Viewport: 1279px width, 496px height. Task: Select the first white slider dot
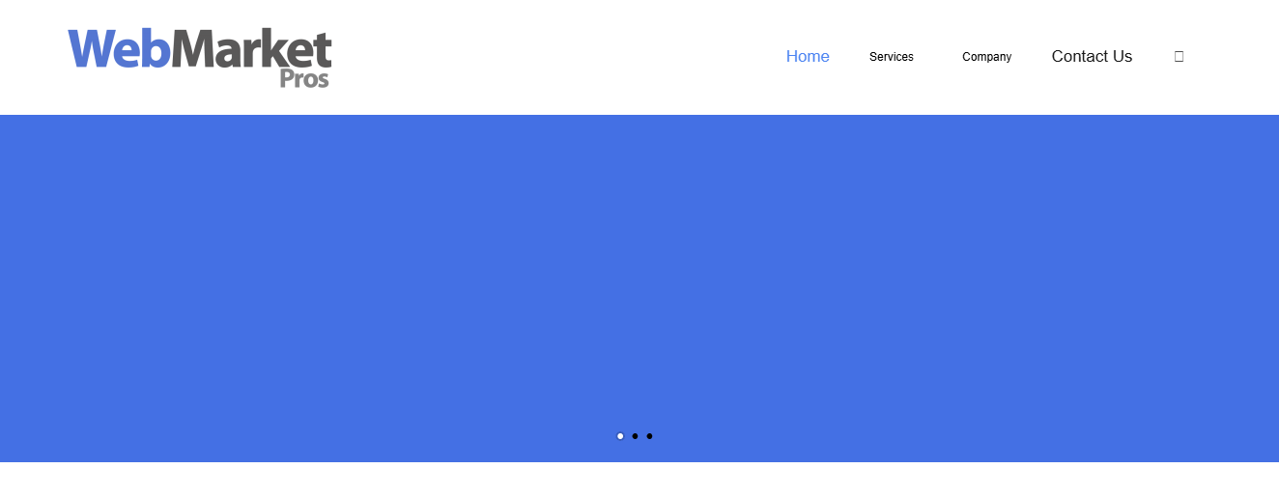click(620, 436)
